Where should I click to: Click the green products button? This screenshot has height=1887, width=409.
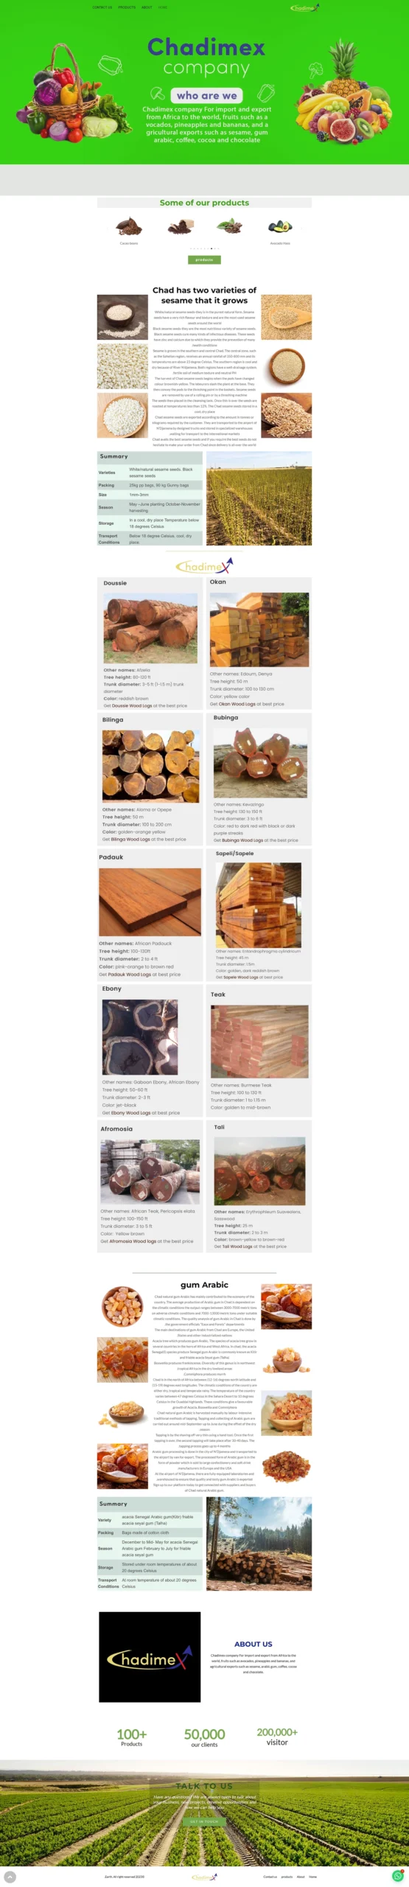(204, 259)
